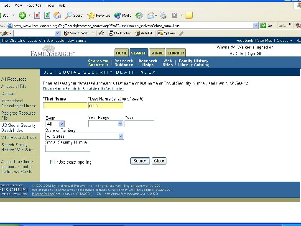This screenshot has width=301, height=226.
Task: Open the Research Guidance link
Action: click(x=124, y=63)
